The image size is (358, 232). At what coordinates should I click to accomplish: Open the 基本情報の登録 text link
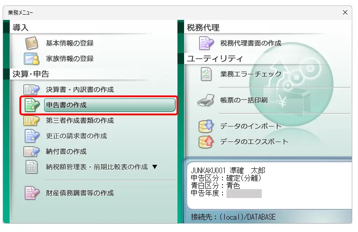(x=70, y=43)
